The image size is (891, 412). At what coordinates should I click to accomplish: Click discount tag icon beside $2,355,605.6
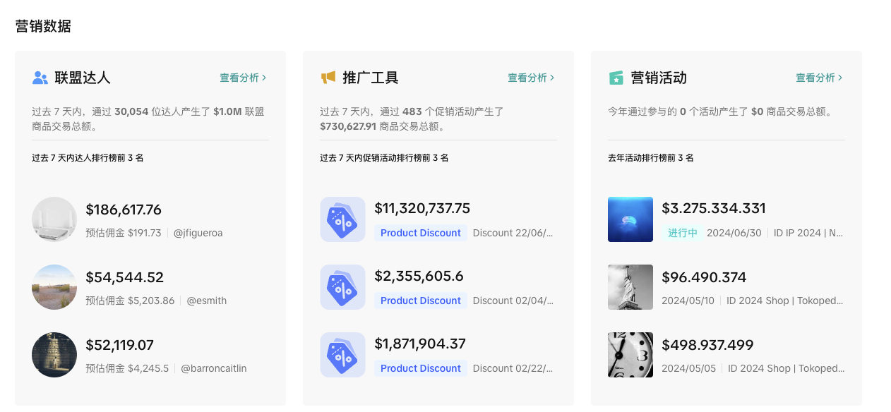342,287
